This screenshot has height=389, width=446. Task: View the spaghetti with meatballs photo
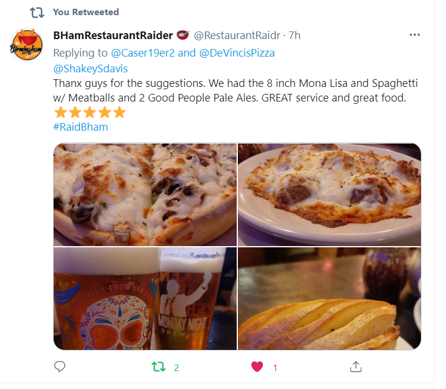[x=329, y=194]
